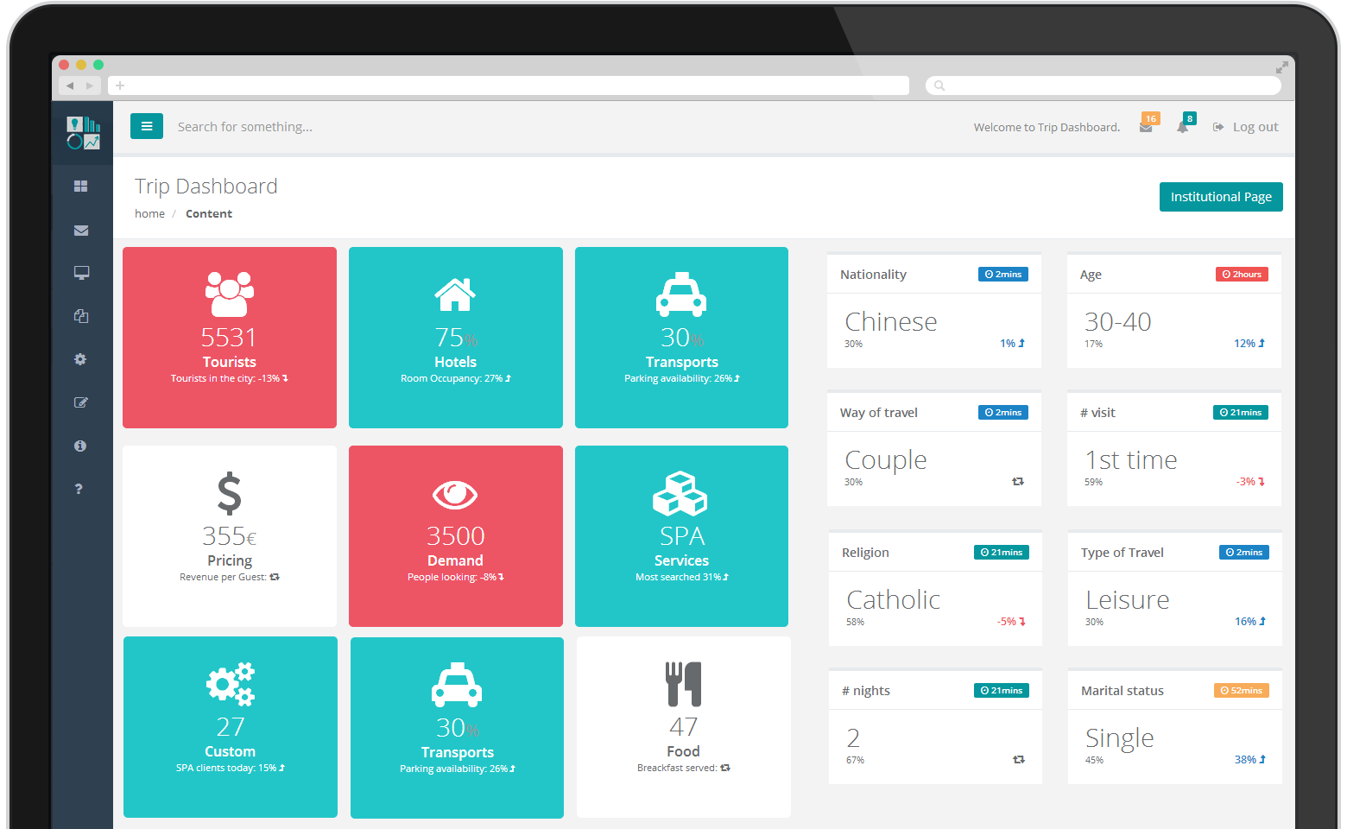Image resolution: width=1347 pixels, height=829 pixels.
Task: Open the envelope mail icon in sidebar
Action: (x=81, y=231)
